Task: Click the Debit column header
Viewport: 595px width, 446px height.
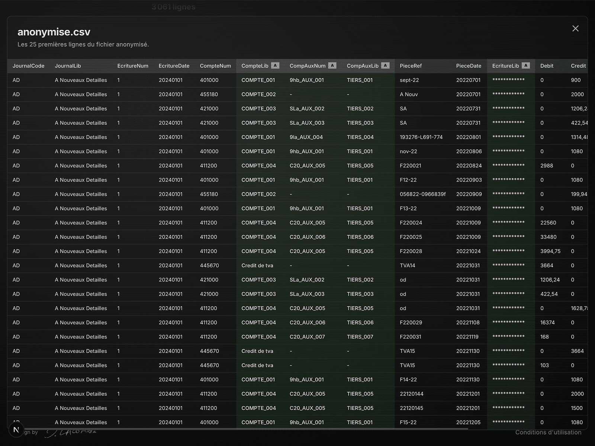Action: click(547, 66)
